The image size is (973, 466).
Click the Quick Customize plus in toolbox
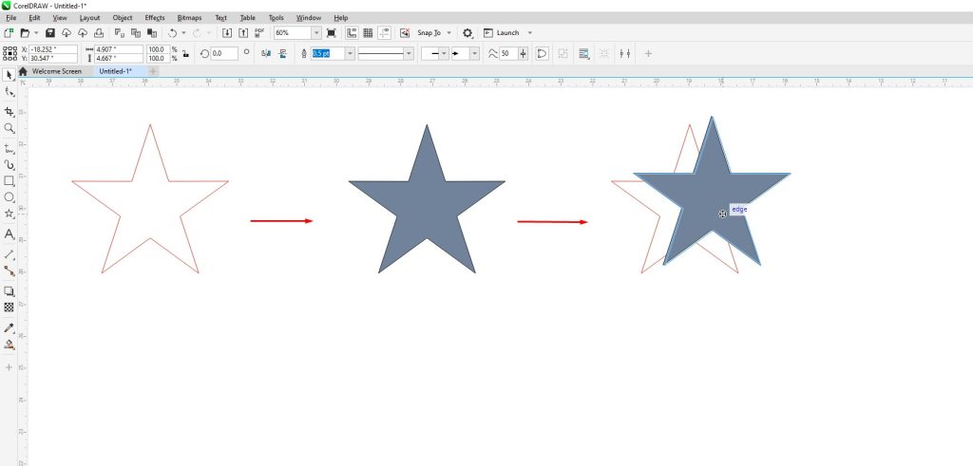pyautogui.click(x=10, y=367)
